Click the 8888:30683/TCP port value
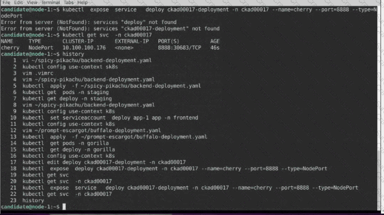This screenshot has width=384, height=215. 179,48
